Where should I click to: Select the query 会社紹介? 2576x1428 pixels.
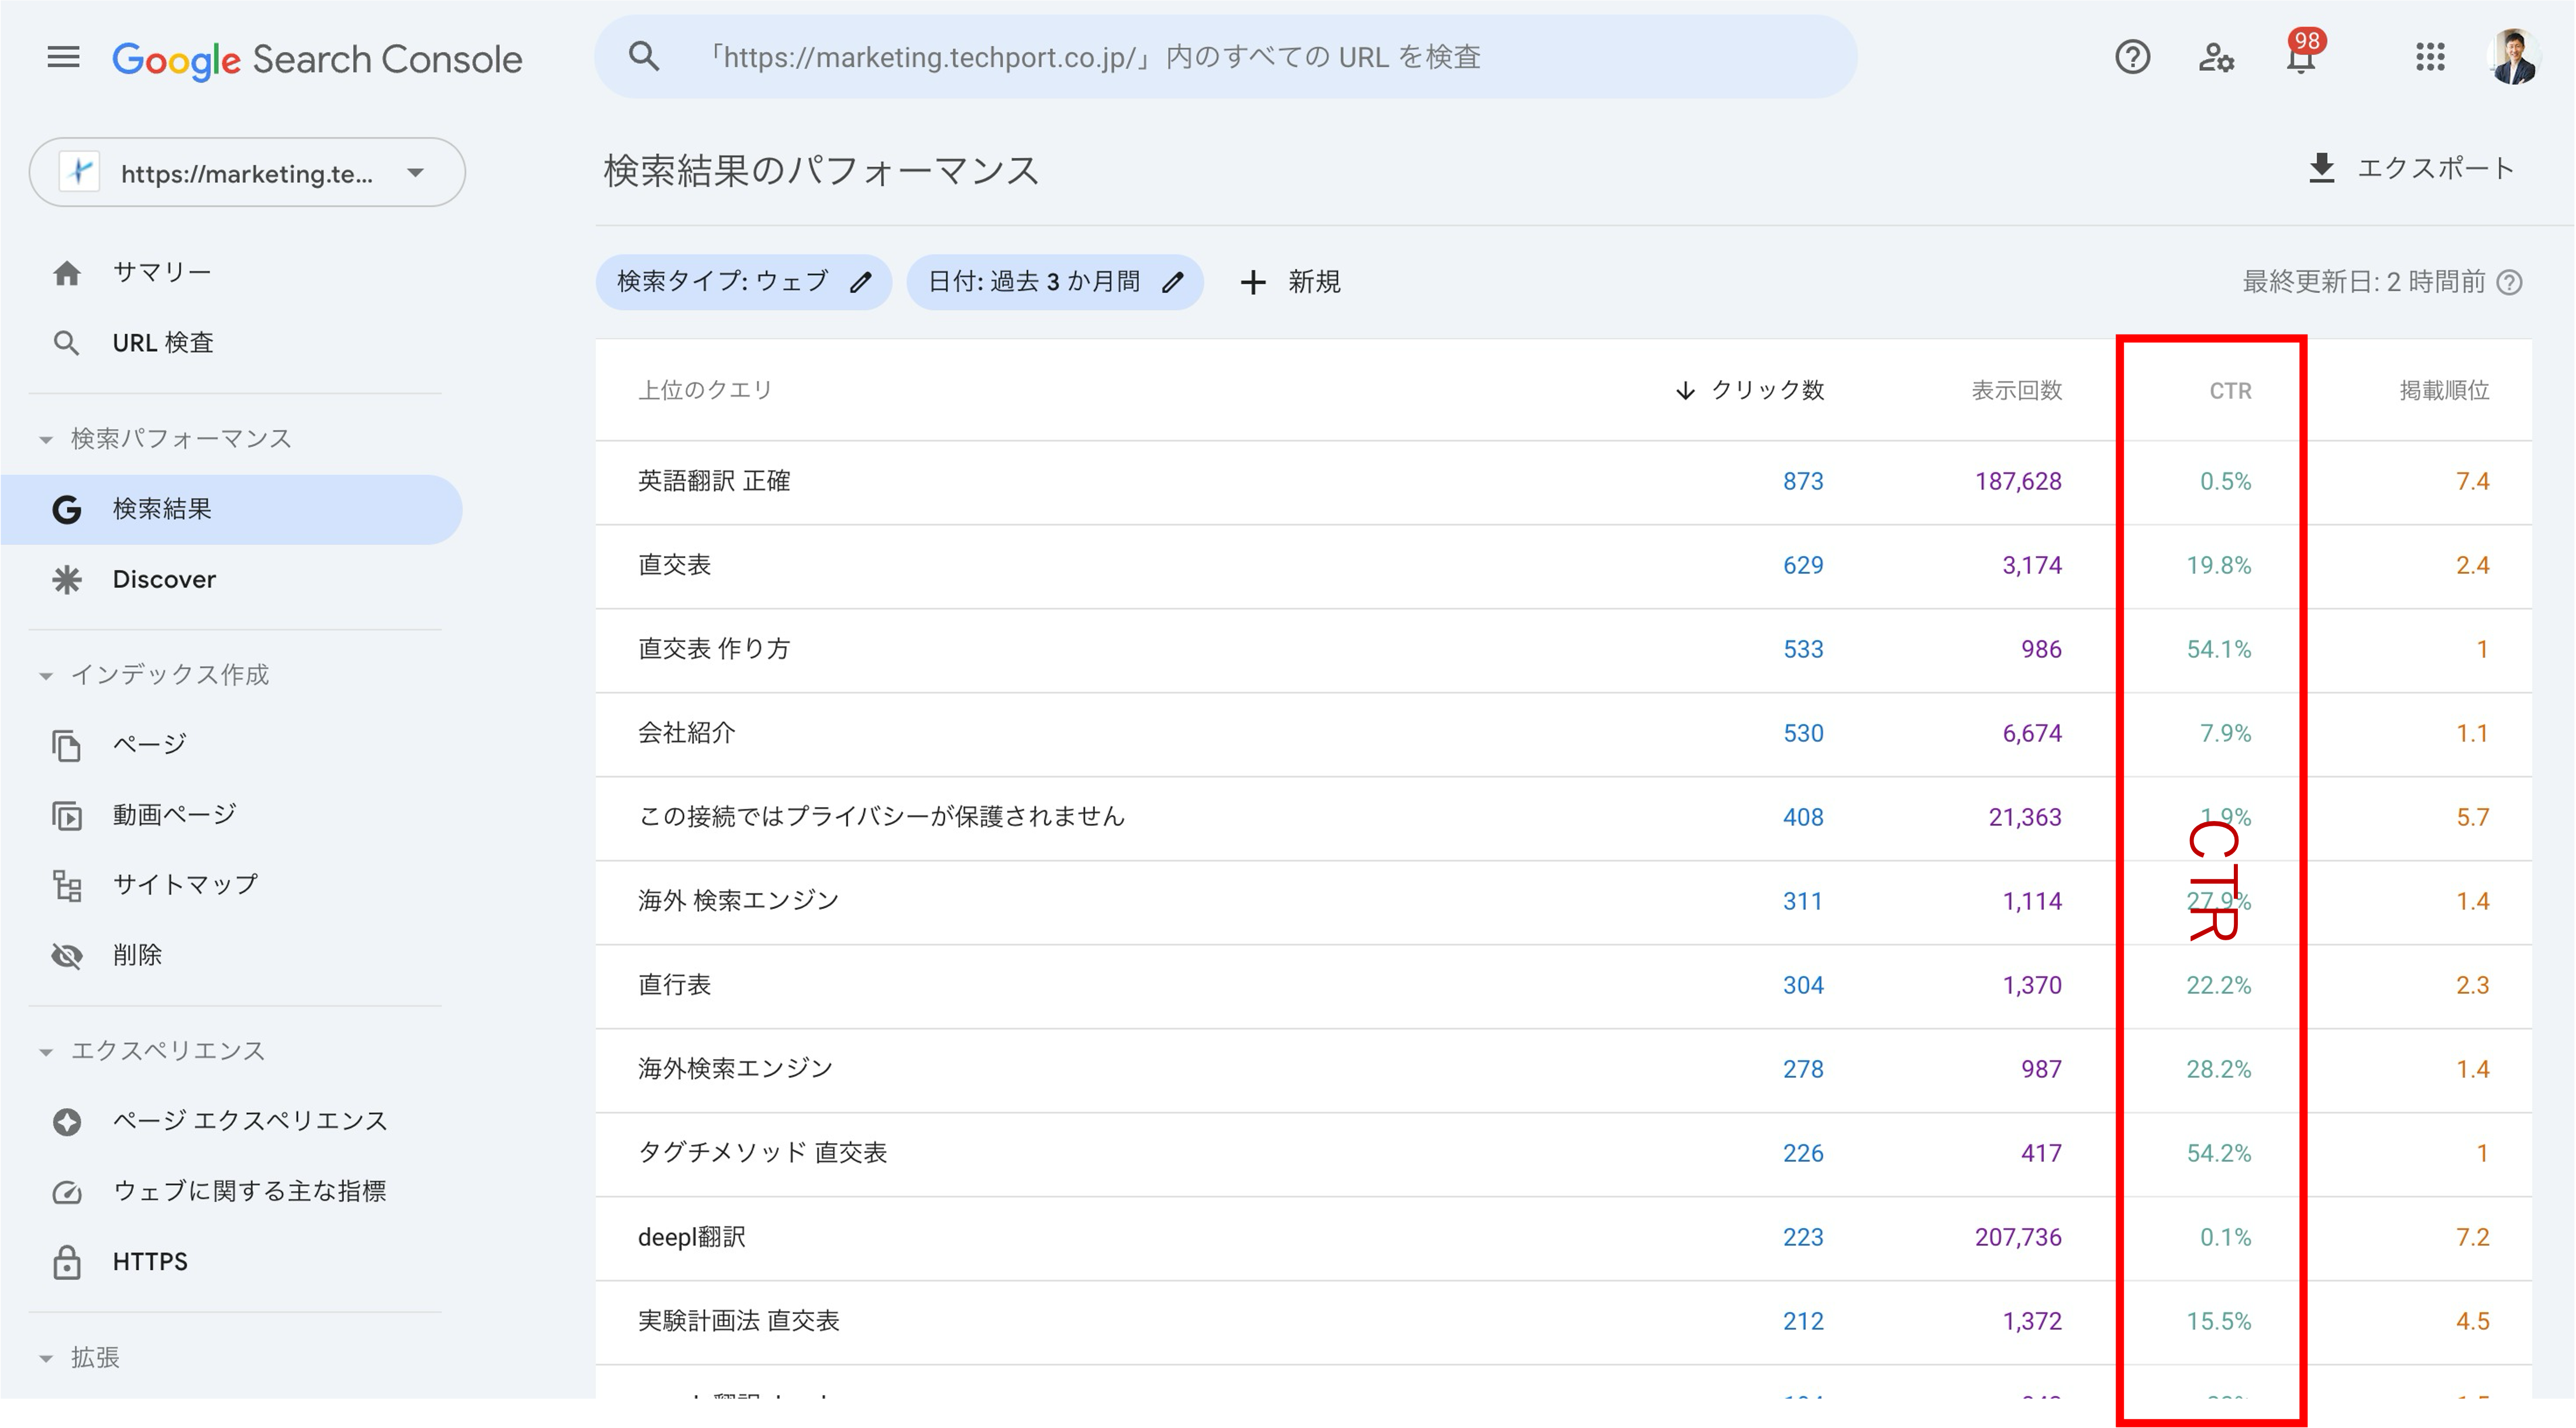pos(687,734)
